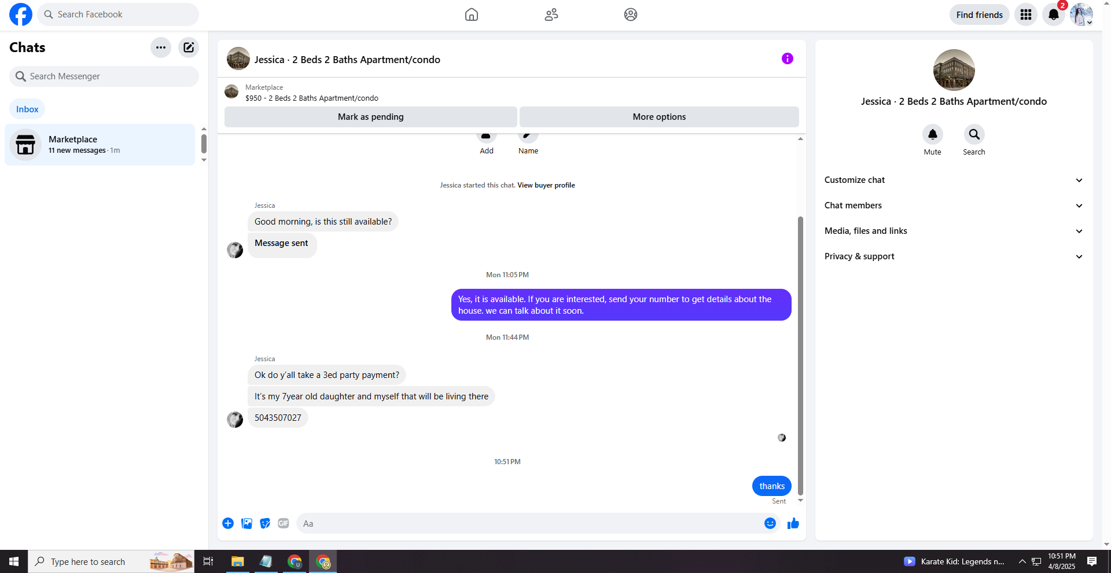Click Jessica's avatar beside 5043507027
This screenshot has height=573, width=1111.
(235, 419)
